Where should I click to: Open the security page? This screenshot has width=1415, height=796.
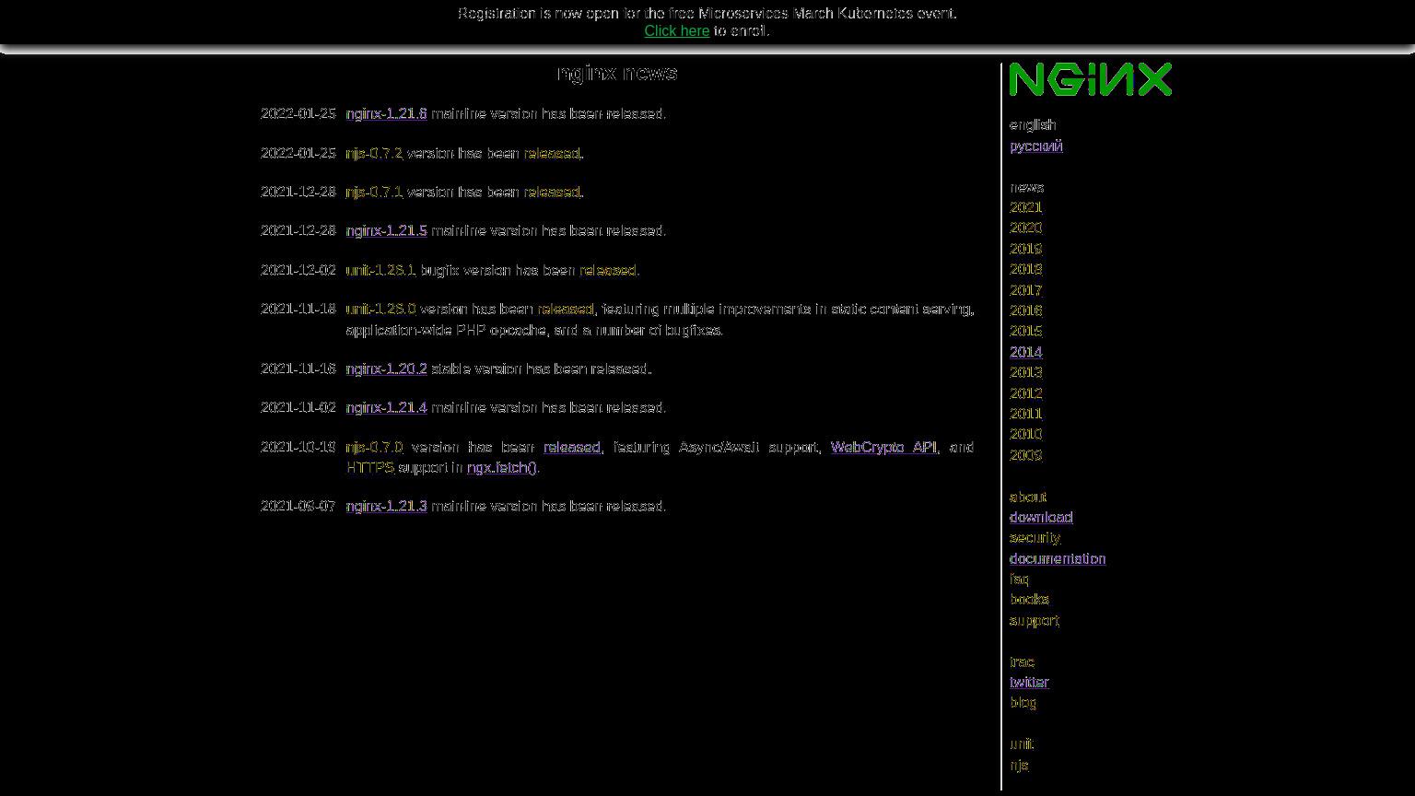click(1035, 538)
